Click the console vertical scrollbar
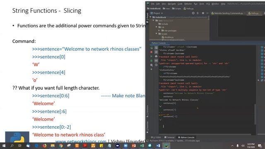 (255, 114)
